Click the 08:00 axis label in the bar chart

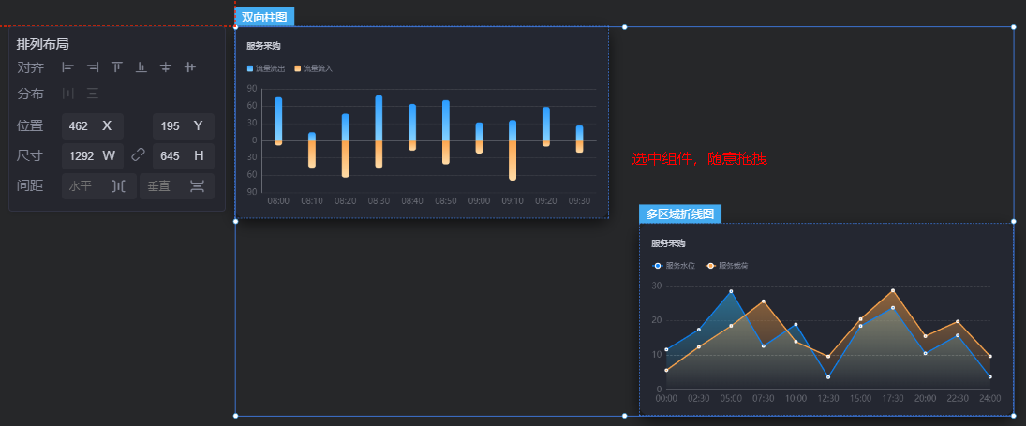click(278, 200)
